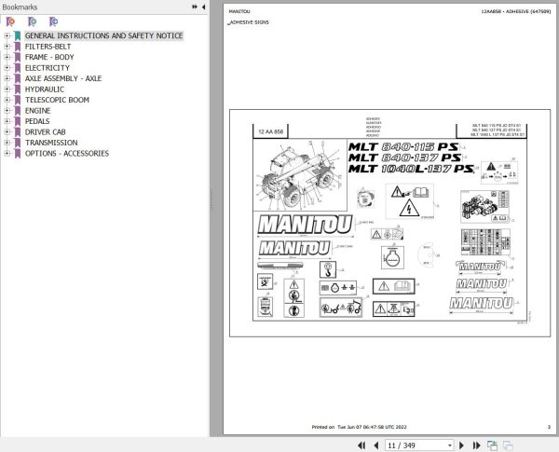The image size is (559, 452).
Task: Click the bookmark icon beside DRIVER CAB
Action: pyautogui.click(x=18, y=132)
